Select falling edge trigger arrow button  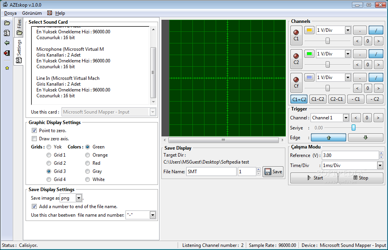click(x=366, y=138)
